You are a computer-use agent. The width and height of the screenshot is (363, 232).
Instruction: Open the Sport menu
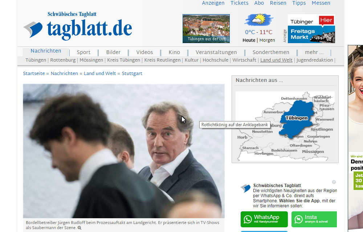pyautogui.click(x=83, y=53)
